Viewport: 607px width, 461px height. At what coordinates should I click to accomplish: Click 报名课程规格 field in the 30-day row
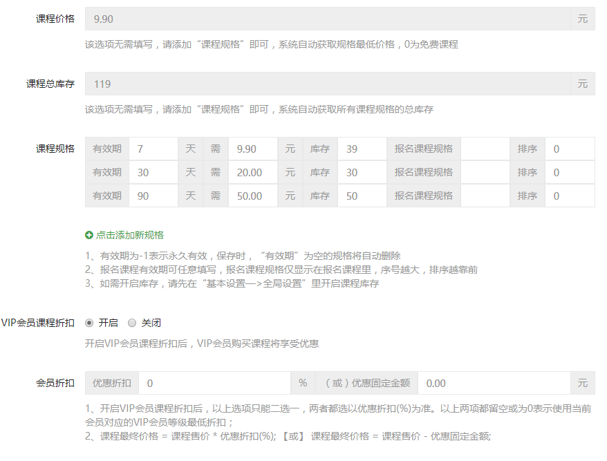click(485, 172)
